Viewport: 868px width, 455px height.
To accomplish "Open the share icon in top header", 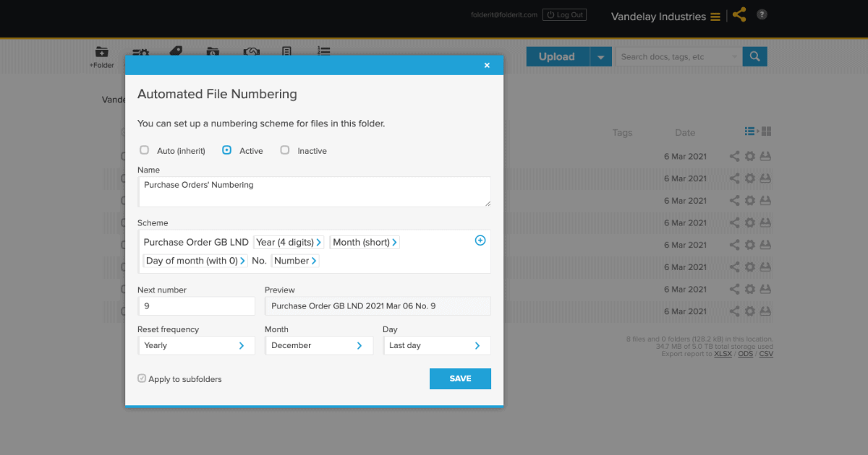I will [739, 14].
